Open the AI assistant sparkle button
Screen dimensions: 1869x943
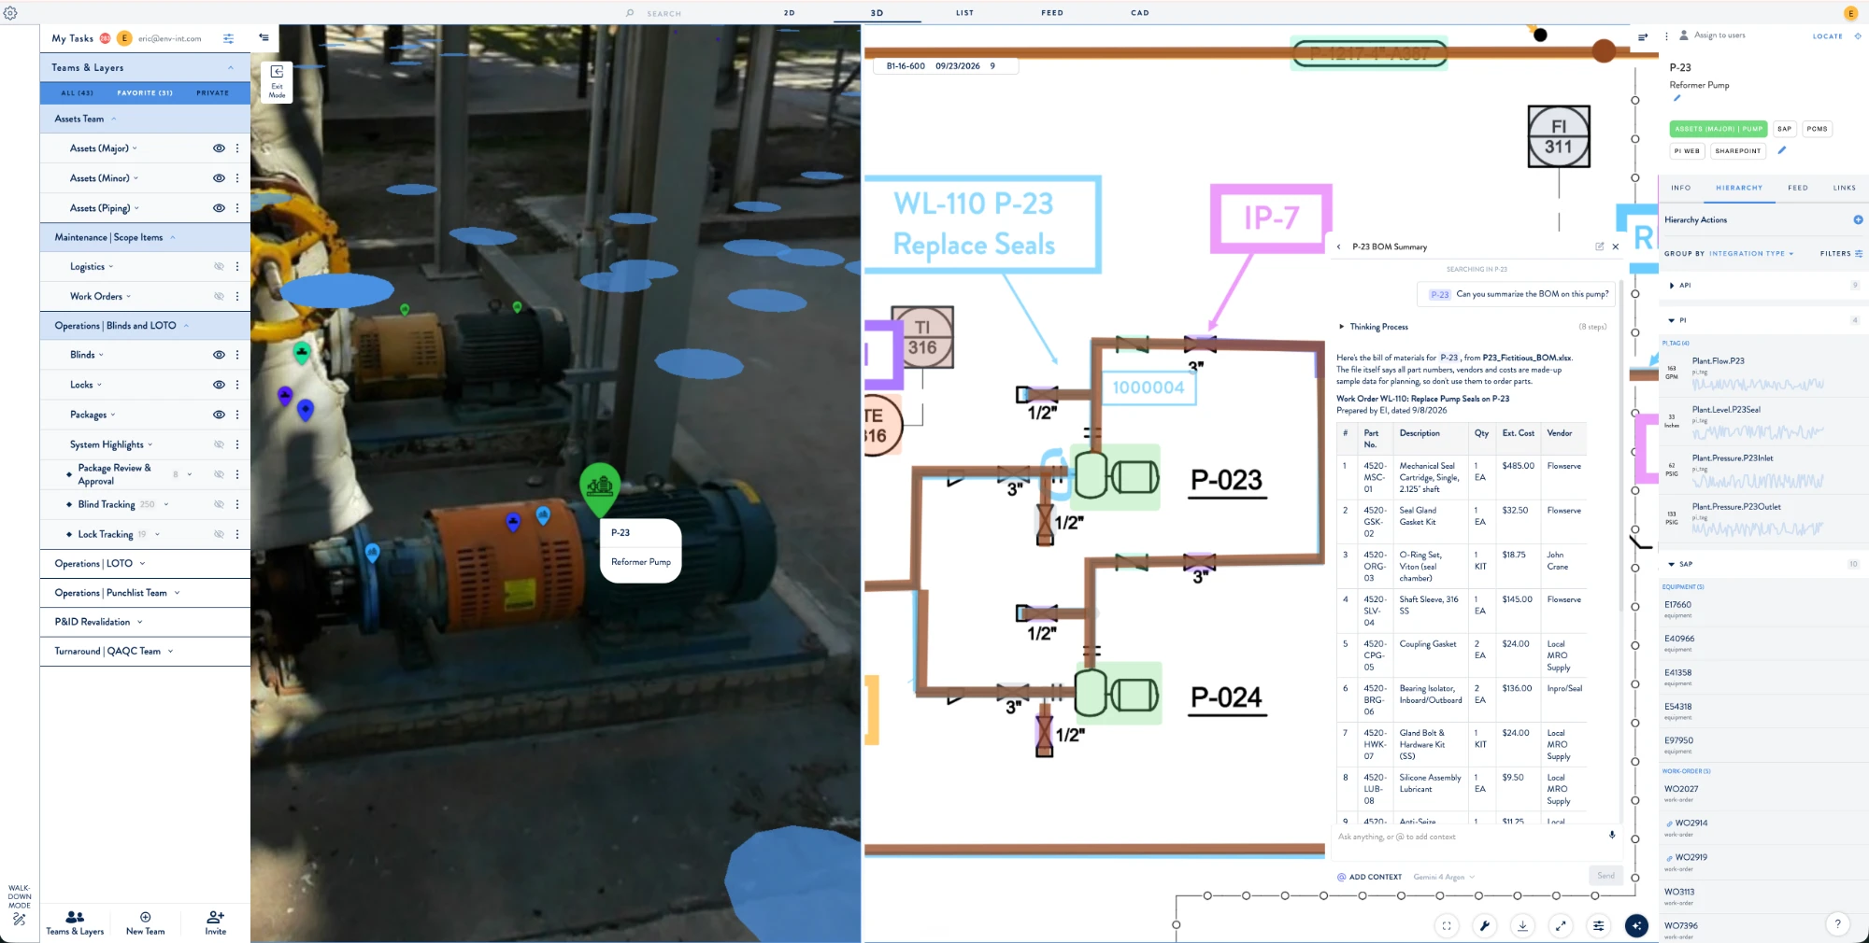1636,925
